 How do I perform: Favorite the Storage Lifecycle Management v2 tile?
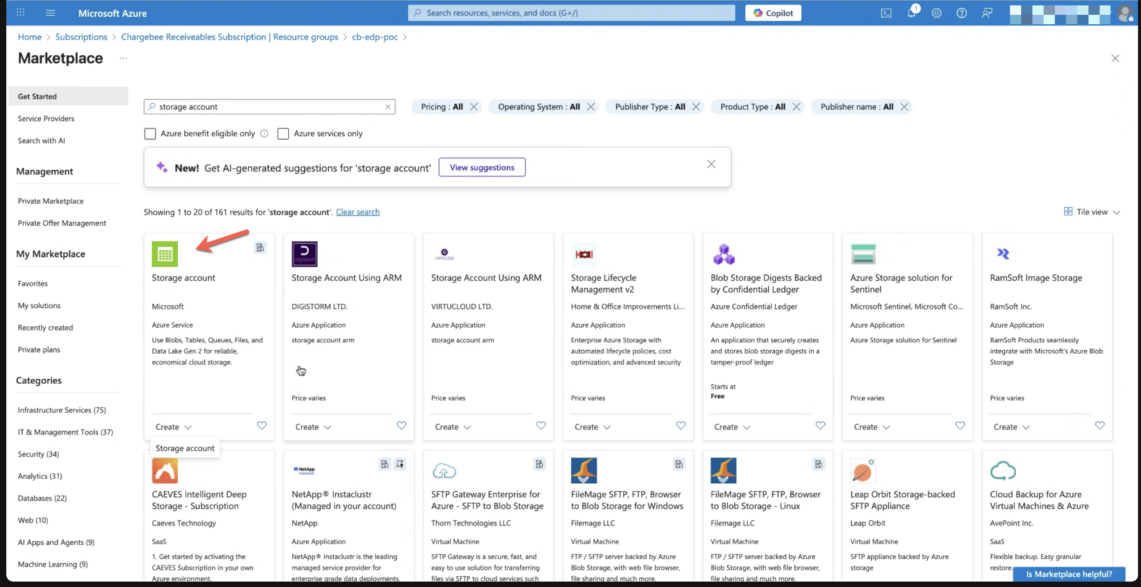[x=680, y=425]
